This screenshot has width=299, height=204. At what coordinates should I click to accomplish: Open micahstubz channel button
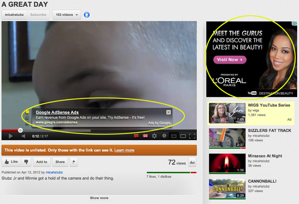coord(14,15)
